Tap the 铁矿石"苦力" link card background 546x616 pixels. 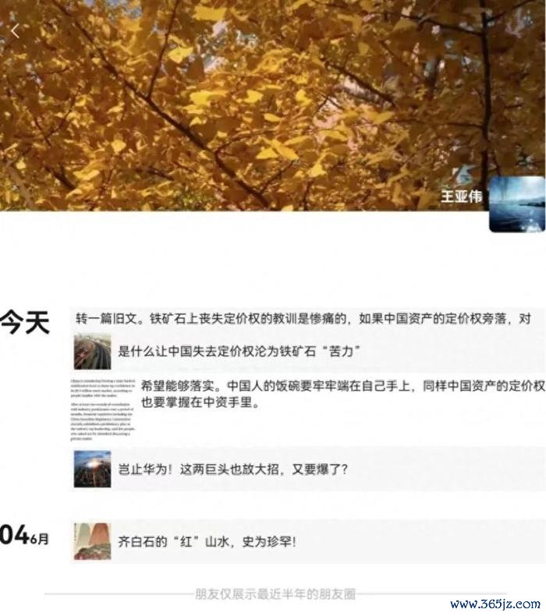[x=308, y=351]
